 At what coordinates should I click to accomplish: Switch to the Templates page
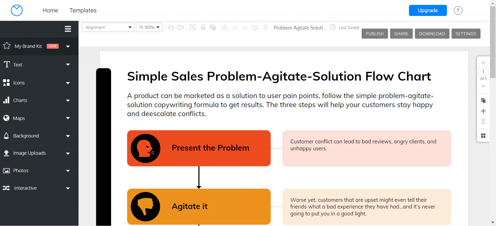point(83,10)
